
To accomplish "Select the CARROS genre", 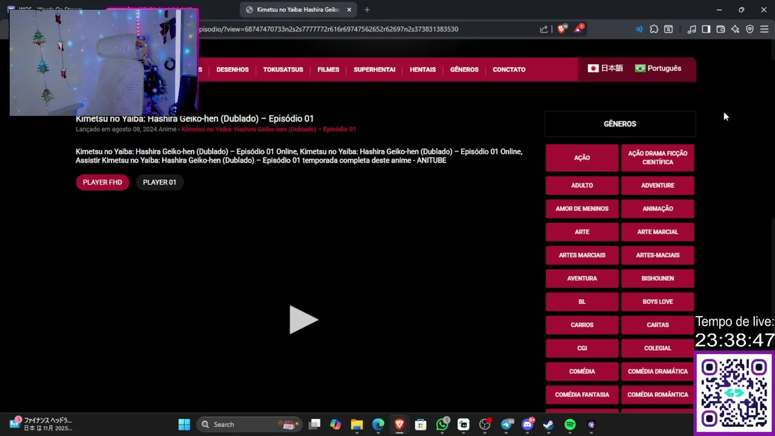I will pyautogui.click(x=582, y=325).
